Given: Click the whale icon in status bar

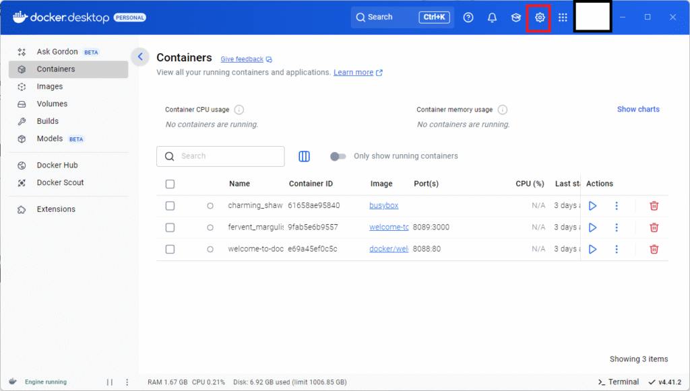Looking at the screenshot, I should (13, 382).
